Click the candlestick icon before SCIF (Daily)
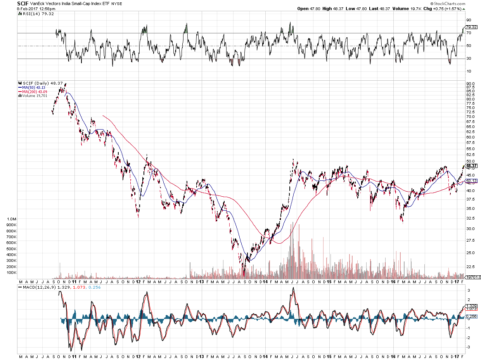The image size is (481, 360). 20,83
